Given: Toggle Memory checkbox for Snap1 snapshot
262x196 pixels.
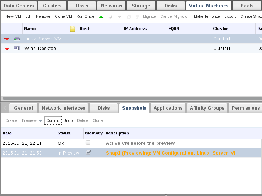Looking at the screenshot, I should 88,152.
